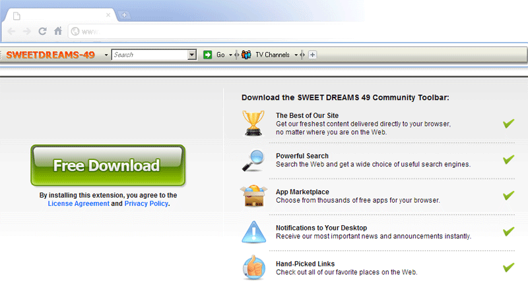The height and width of the screenshot is (285, 528).
Task: Click the browser back arrow
Action: point(12,31)
